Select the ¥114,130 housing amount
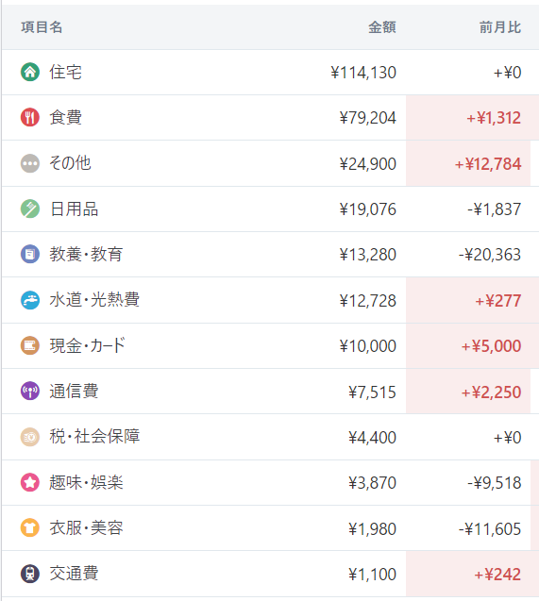539x601 pixels. pos(363,73)
